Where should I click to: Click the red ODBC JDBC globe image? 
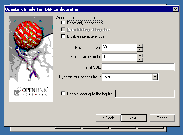tap(28, 35)
